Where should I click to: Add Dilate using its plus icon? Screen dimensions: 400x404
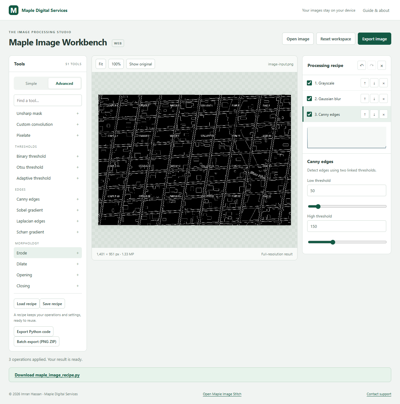click(77, 264)
